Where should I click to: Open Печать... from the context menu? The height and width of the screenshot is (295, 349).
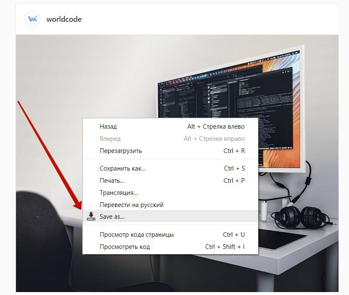(170, 181)
